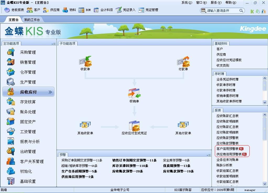Select the 销售管理 module icon

coord(10,62)
